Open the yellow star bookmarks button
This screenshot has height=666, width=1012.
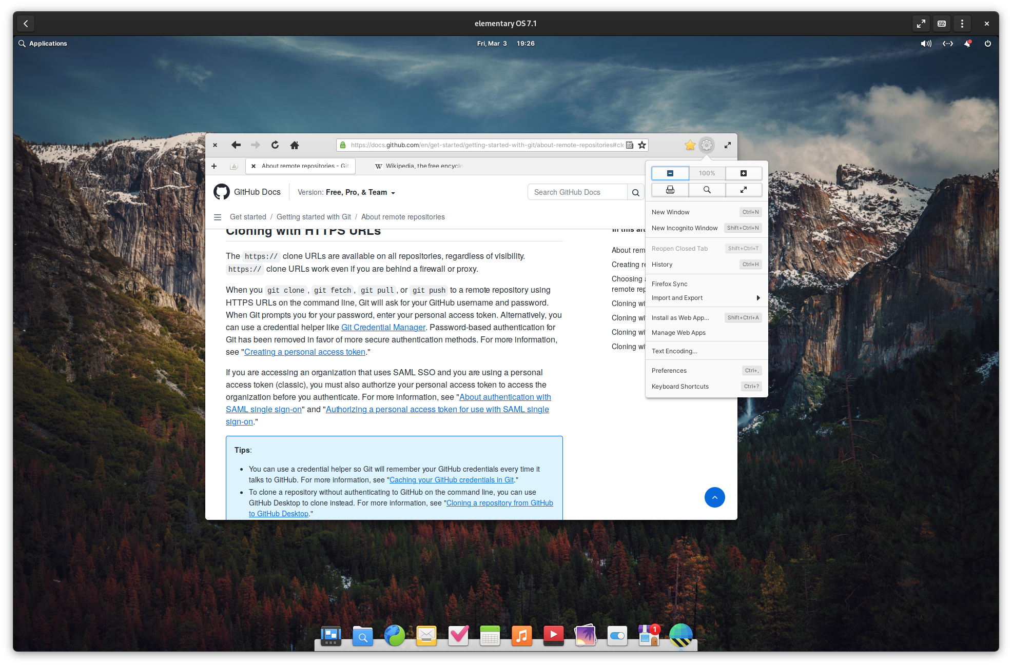pyautogui.click(x=690, y=145)
